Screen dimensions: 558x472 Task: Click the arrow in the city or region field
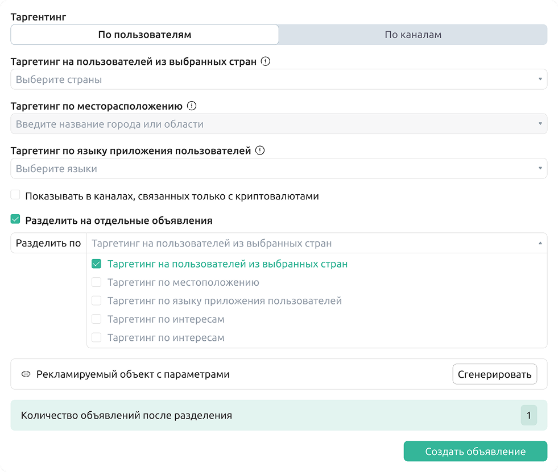(540, 124)
